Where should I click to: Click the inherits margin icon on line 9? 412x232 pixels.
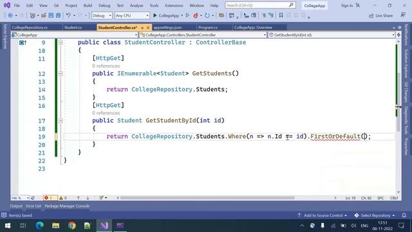click(x=23, y=43)
